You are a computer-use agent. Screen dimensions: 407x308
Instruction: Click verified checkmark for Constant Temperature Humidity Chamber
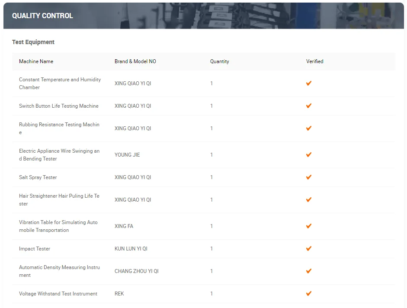(x=309, y=83)
